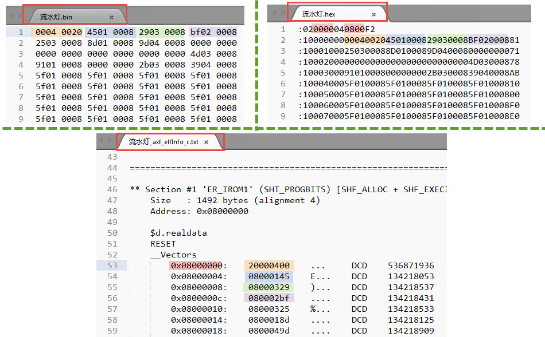Click left tab-scroll arrow beside 流水灯.hex tab

274,14
